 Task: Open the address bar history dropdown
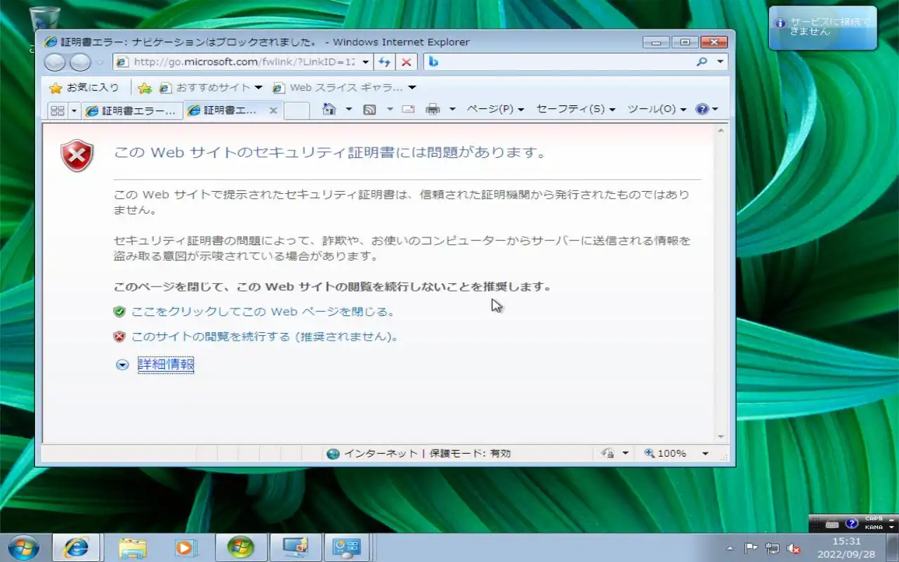[366, 62]
